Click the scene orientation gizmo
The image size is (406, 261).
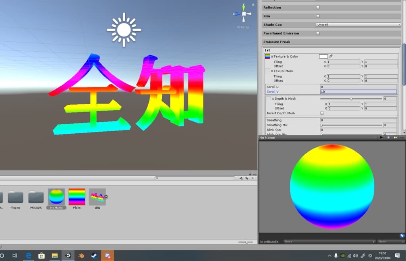(244, 13)
